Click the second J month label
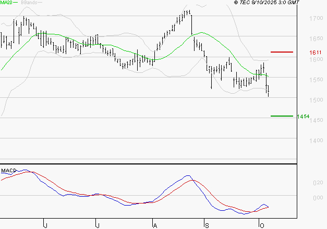This screenshot has height=229, width=327. [98, 225]
